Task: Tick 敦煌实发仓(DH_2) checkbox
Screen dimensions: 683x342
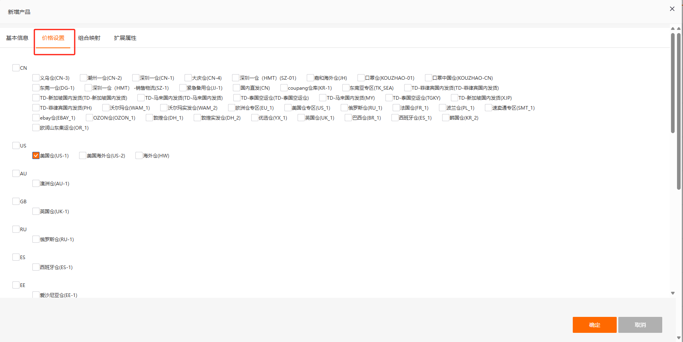Action: click(x=197, y=118)
